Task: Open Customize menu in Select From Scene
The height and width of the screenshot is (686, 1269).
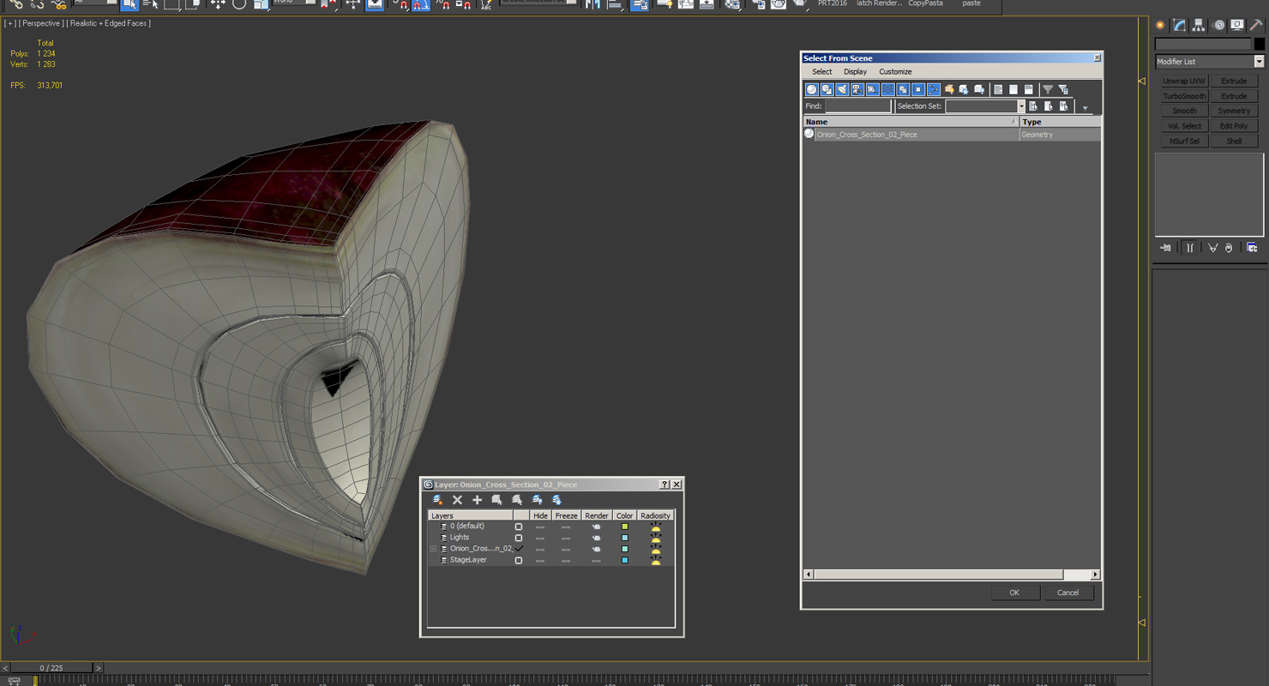Action: (895, 72)
